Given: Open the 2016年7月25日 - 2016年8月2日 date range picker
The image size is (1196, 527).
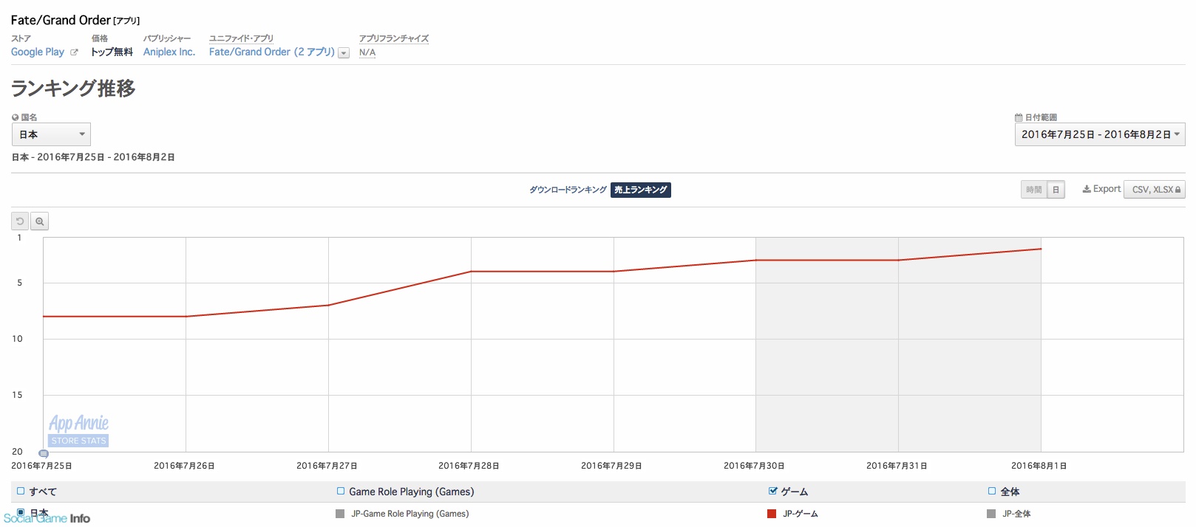Looking at the screenshot, I should coord(1100,134).
